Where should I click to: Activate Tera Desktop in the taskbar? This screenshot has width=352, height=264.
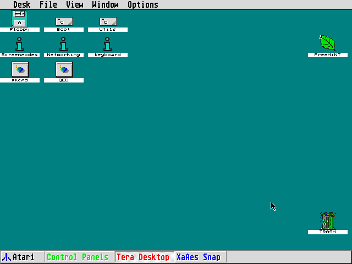click(145, 257)
